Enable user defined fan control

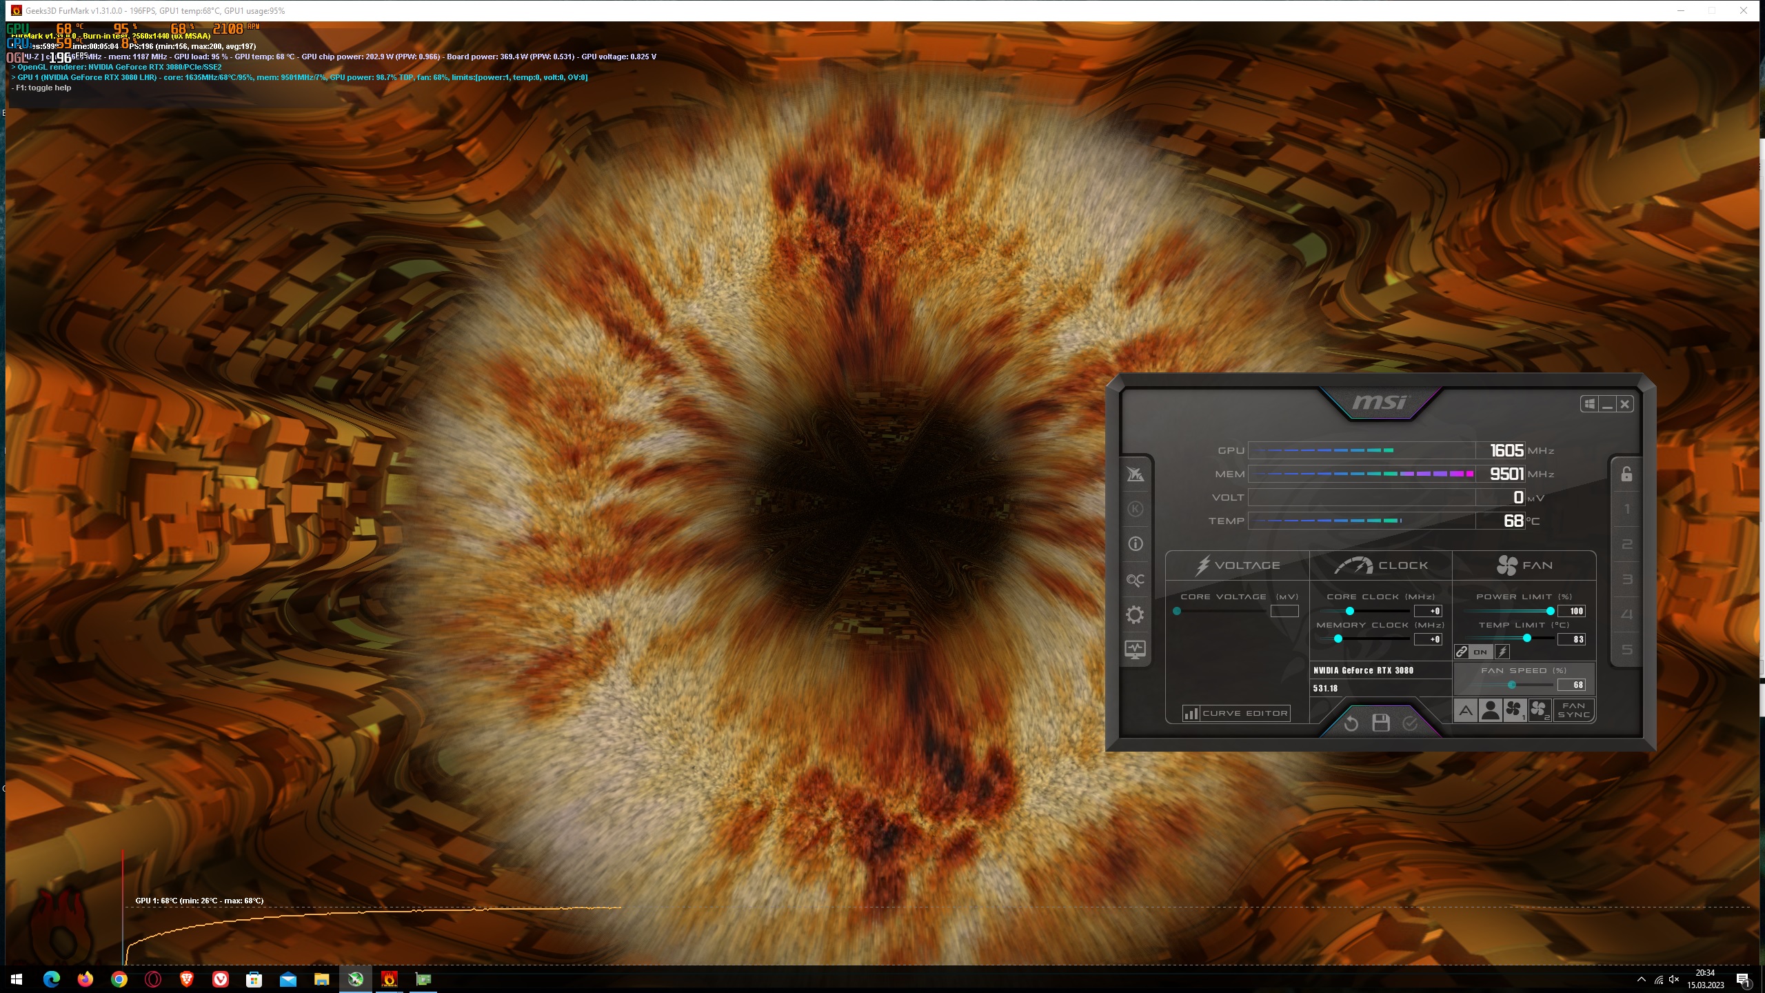pos(1490,710)
